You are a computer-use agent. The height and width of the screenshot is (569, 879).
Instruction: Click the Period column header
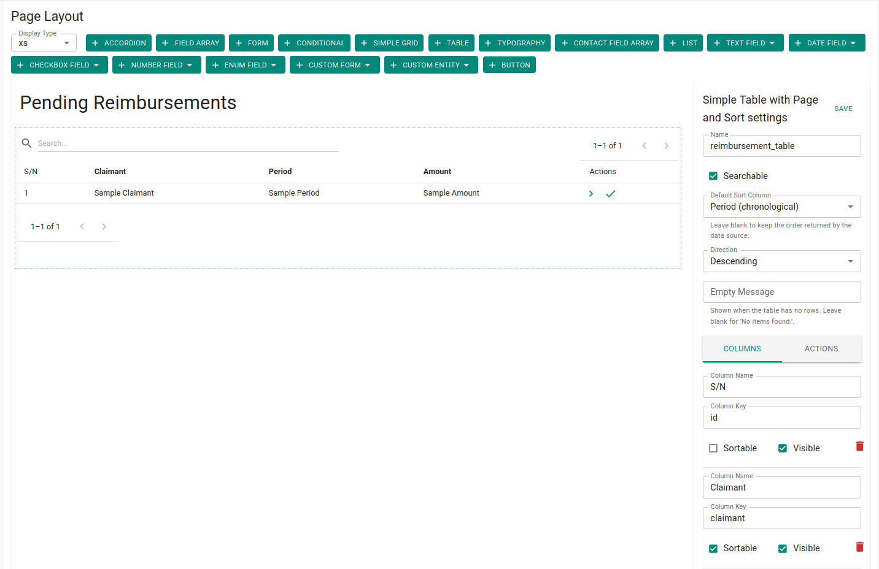(280, 172)
